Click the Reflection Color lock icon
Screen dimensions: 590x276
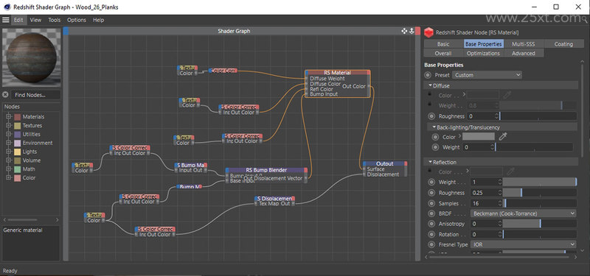[x=429, y=171]
